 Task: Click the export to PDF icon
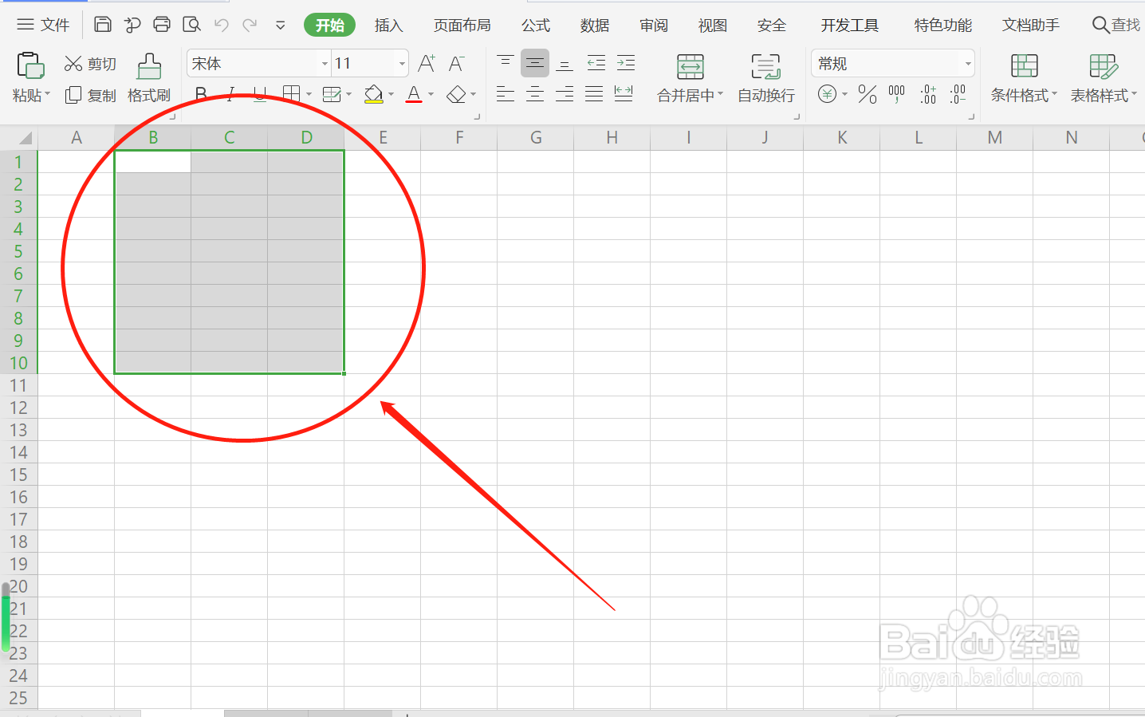(132, 25)
